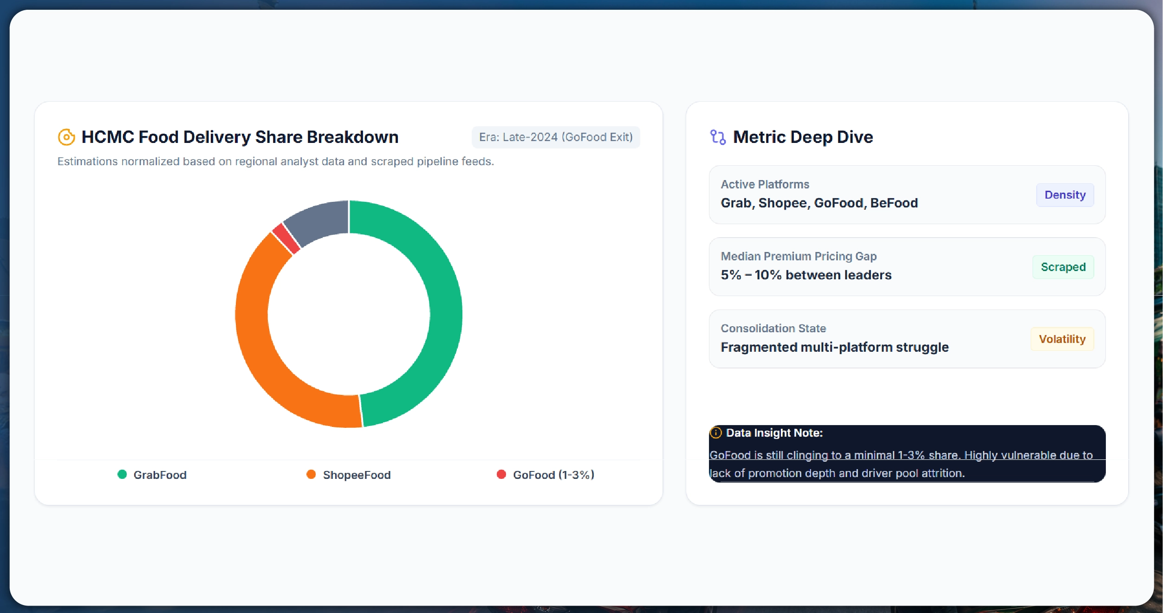Click the Estimations normalized subtitle text
The image size is (1163, 613).
[276, 161]
